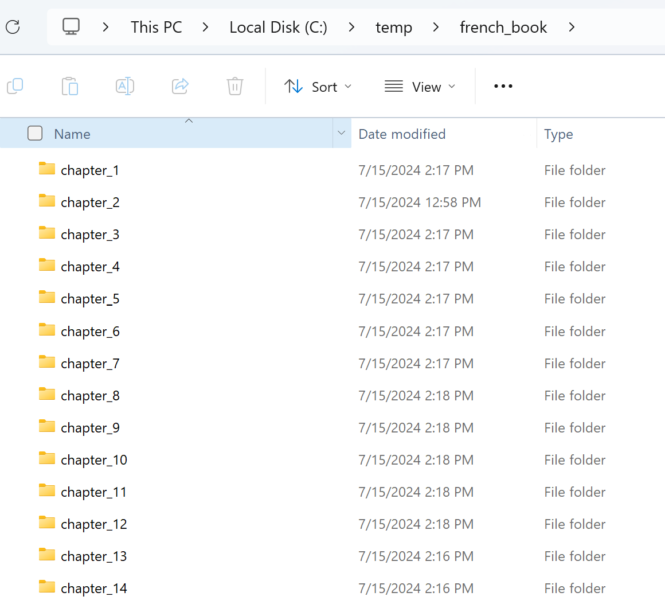Click the chapter_12 folder icon

(x=46, y=523)
